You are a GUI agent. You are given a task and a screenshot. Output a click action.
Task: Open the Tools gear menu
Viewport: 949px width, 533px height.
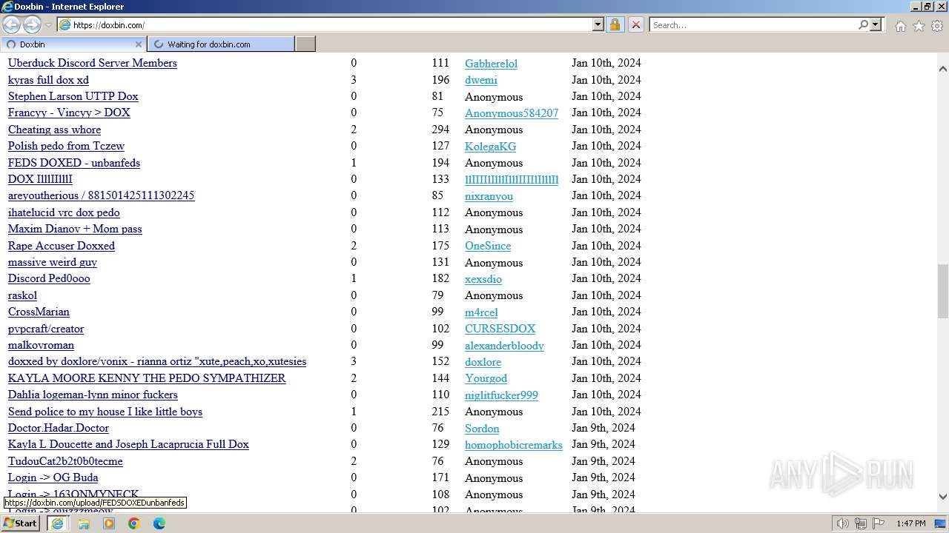pyautogui.click(x=937, y=26)
